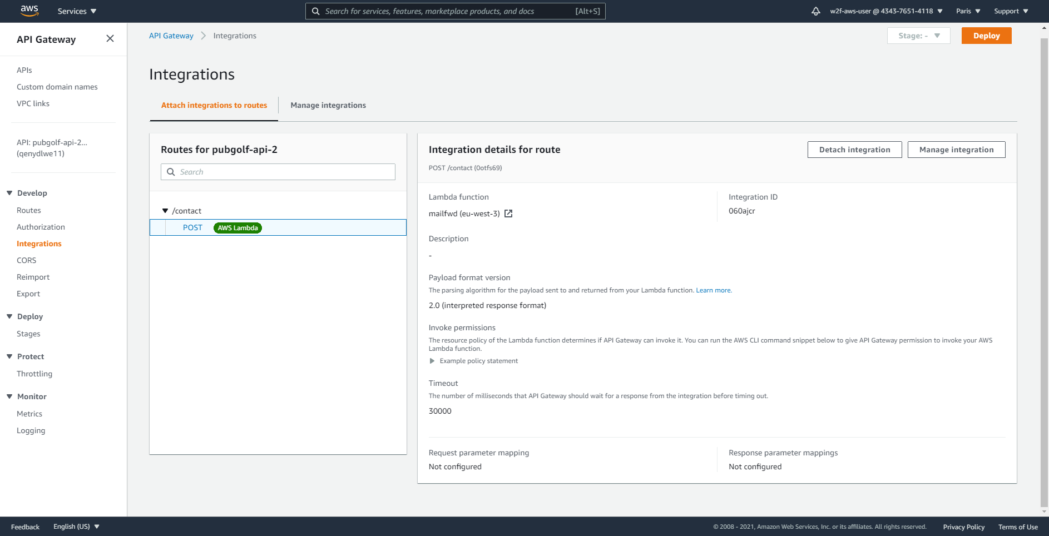Open Logging in sidebar
This screenshot has height=536, width=1049.
click(31, 430)
